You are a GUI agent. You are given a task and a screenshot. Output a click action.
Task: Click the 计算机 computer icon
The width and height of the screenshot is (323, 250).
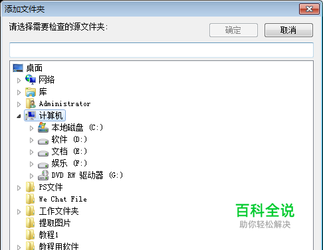click(31, 115)
